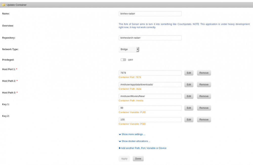Click the Host Path 3 input field
The image size is (253, 165).
[x=150, y=96]
